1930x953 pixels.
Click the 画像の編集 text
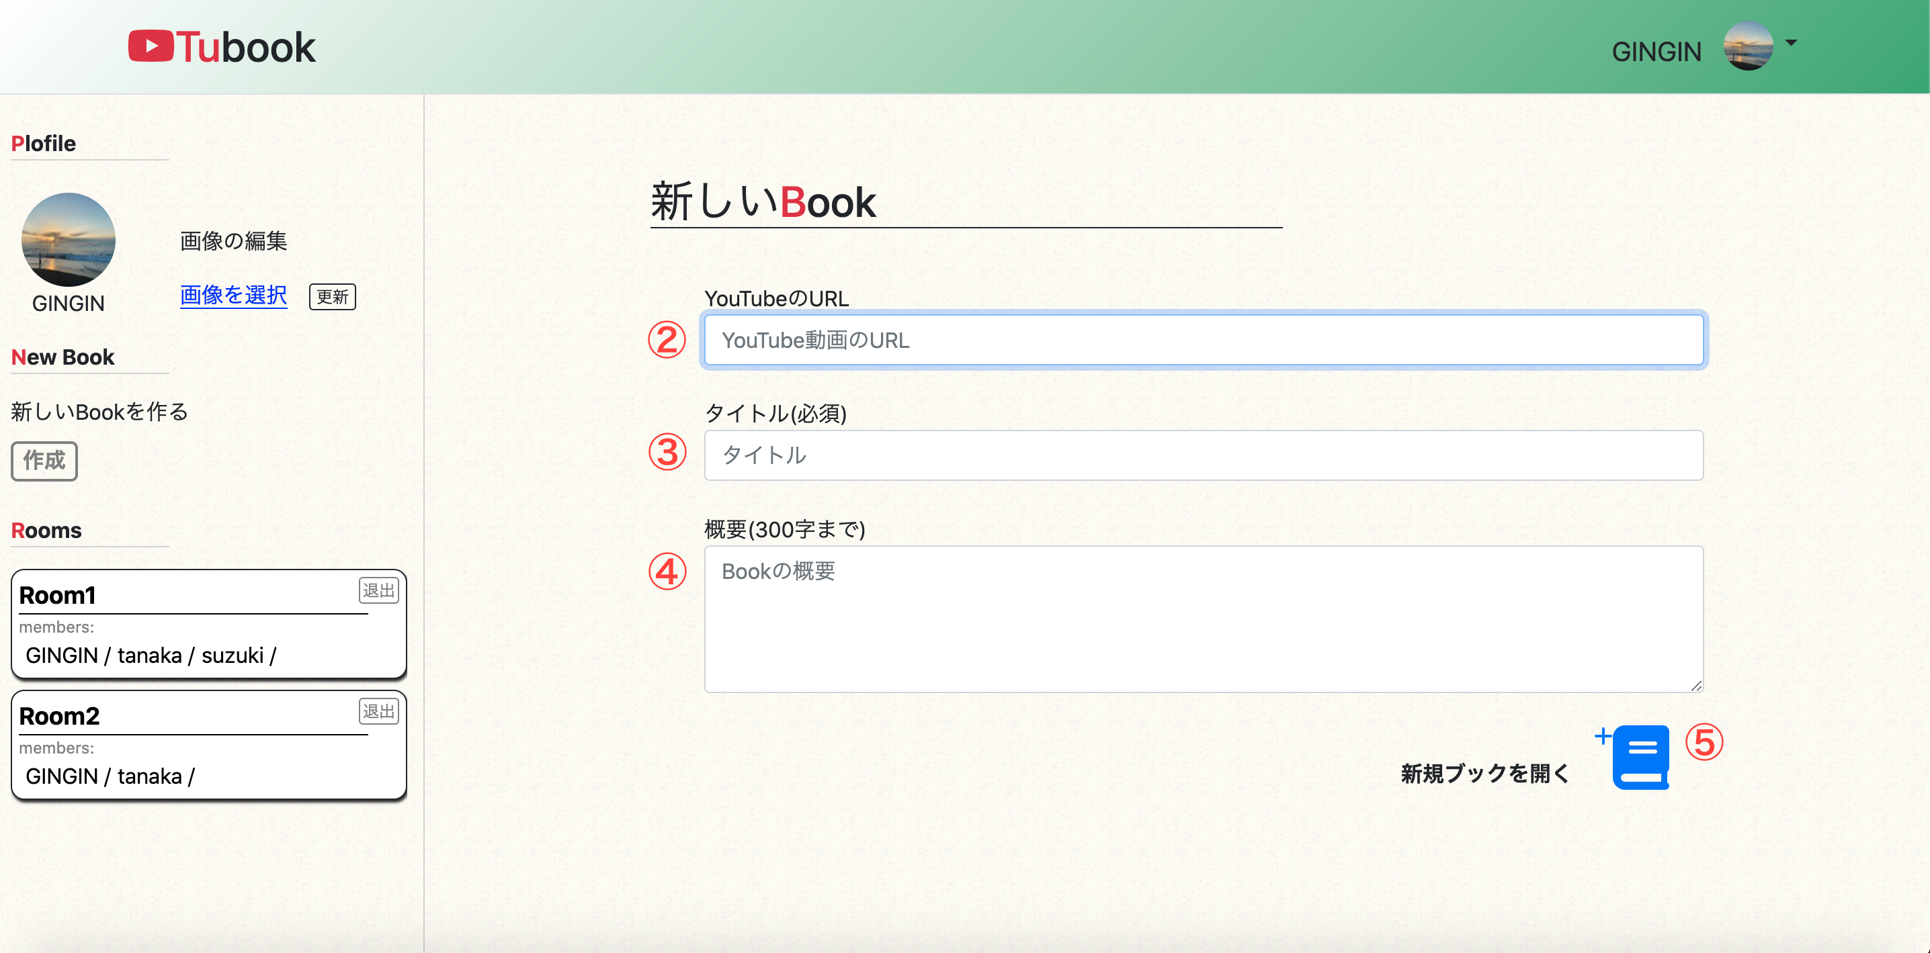coord(233,240)
